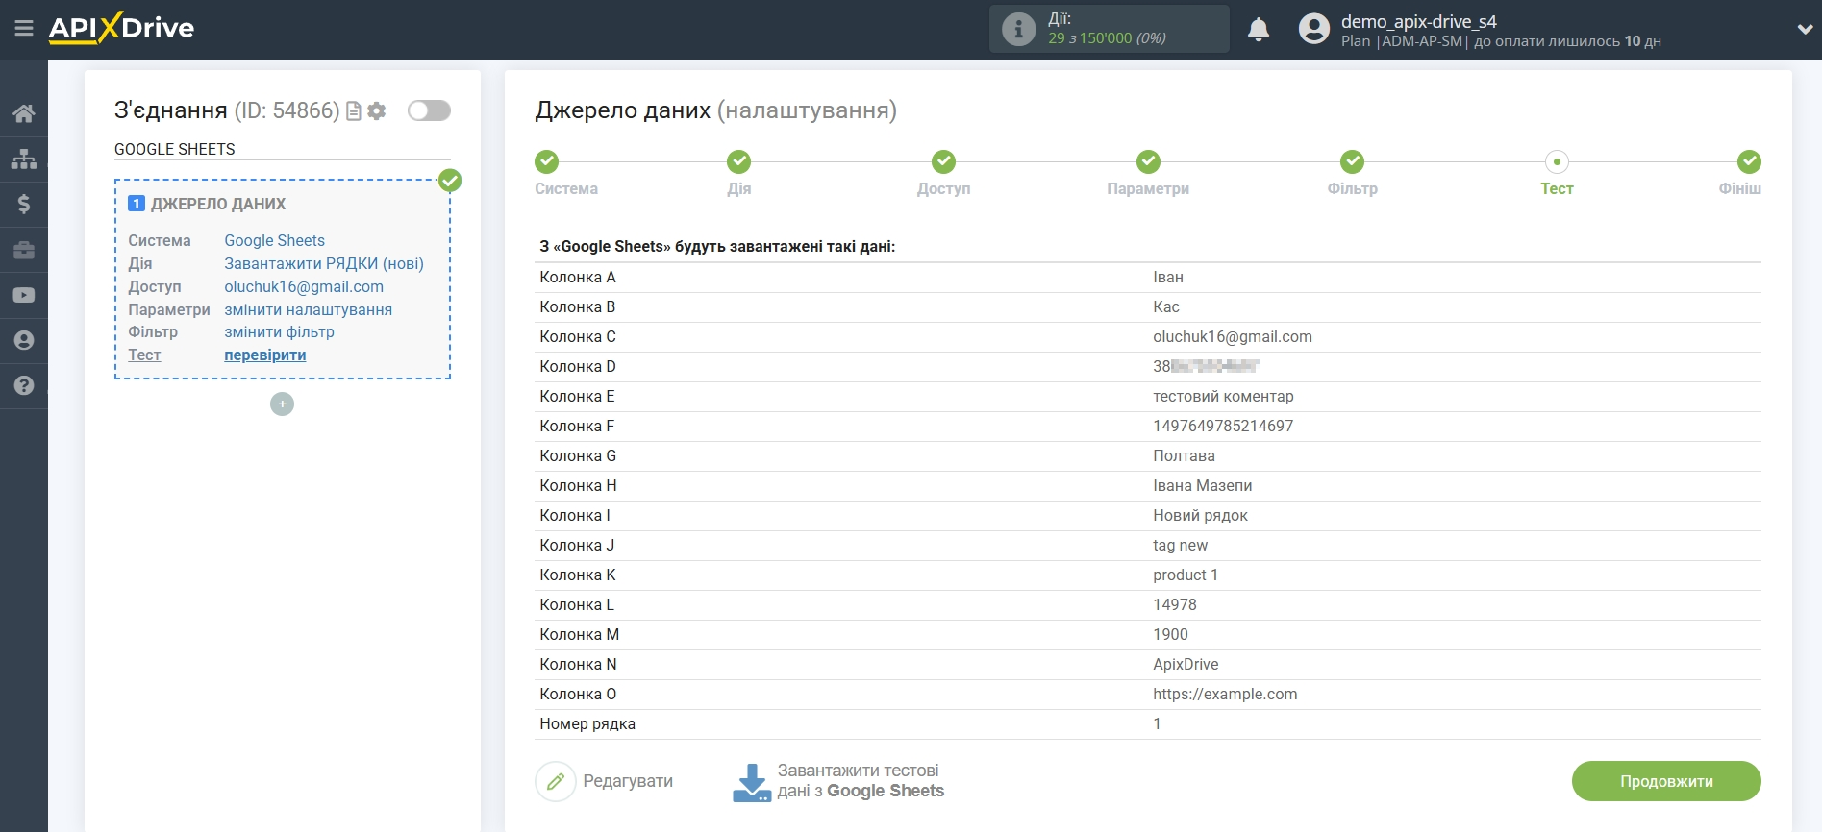This screenshot has width=1822, height=832.
Task: Open the user profile sidebar icon
Action: [x=24, y=340]
